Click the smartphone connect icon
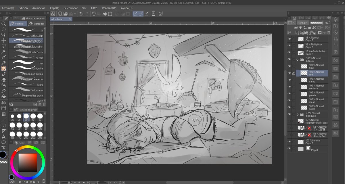 click(x=154, y=14)
